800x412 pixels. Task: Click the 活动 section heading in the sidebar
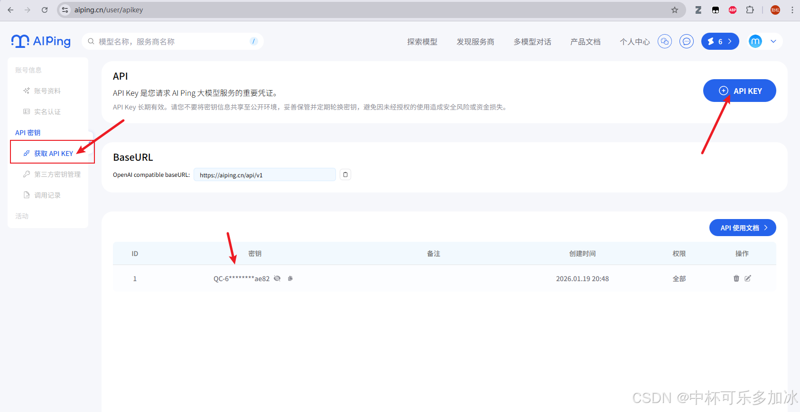click(x=22, y=216)
